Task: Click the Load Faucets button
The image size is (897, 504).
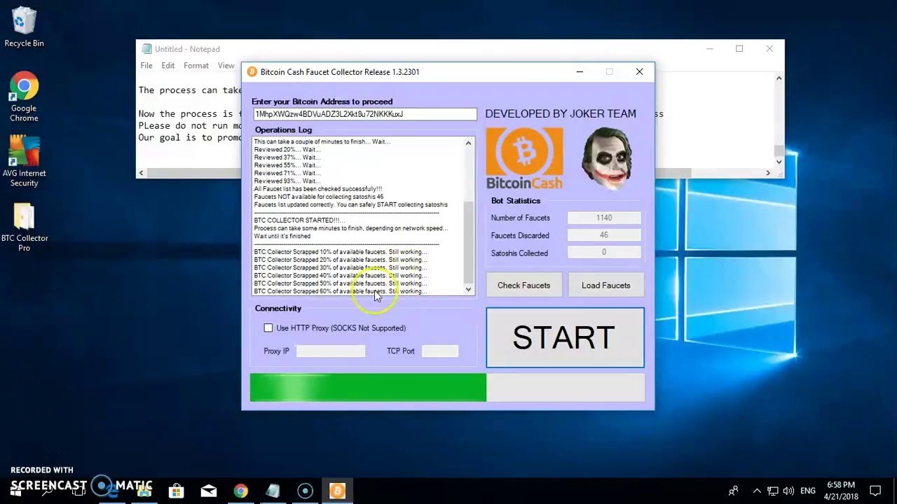Action: coord(605,285)
